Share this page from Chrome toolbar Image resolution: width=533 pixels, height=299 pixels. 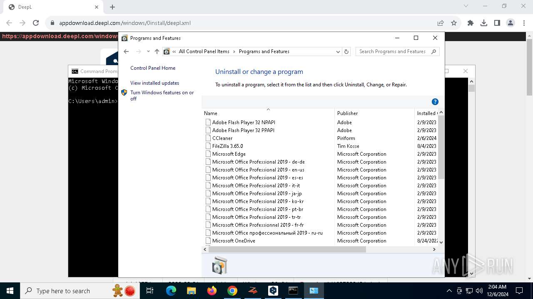pyautogui.click(x=441, y=23)
